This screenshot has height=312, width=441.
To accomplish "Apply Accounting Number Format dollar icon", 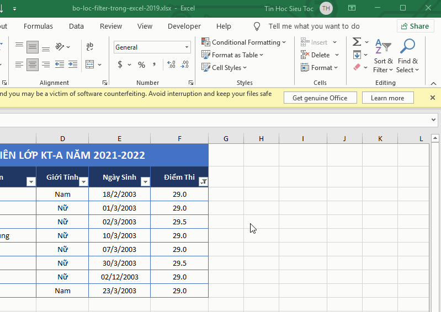I will point(120,64).
